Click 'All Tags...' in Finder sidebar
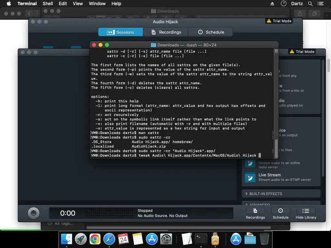The width and height of the screenshot is (331, 248). point(64,223)
